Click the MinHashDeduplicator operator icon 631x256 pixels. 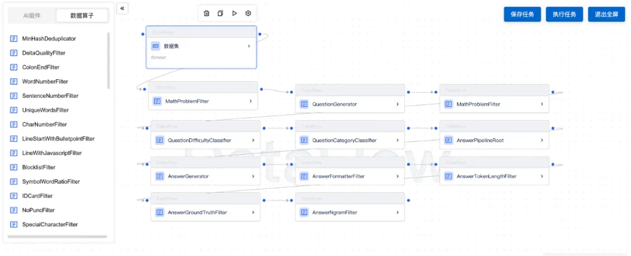point(13,38)
